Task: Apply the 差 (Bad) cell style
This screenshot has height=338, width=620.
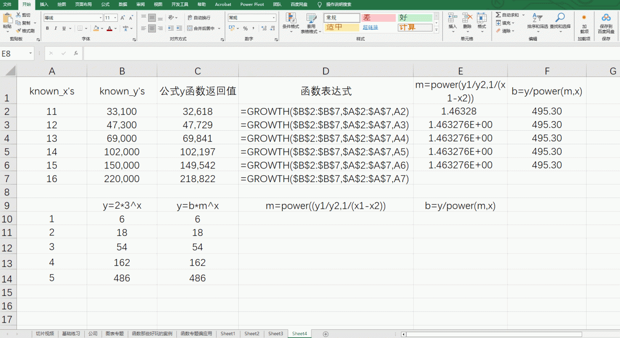Action: pyautogui.click(x=379, y=18)
